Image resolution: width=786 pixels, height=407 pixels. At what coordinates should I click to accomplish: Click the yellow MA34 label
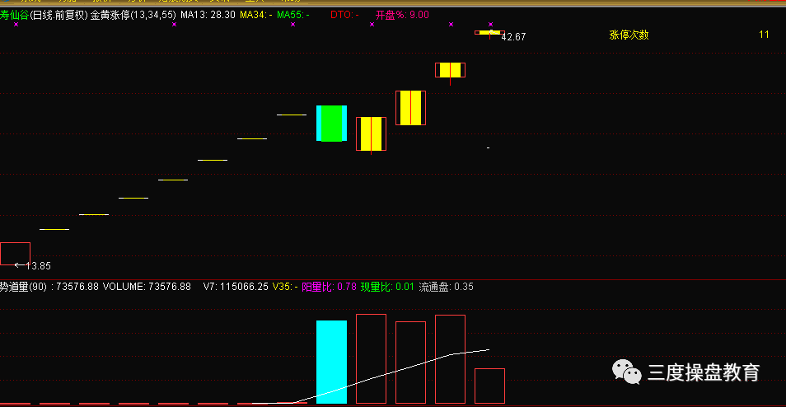pos(255,15)
